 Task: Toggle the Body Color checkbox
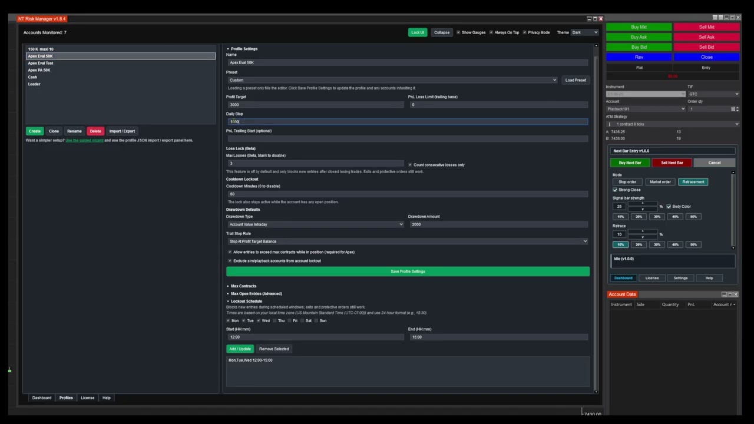(x=669, y=207)
